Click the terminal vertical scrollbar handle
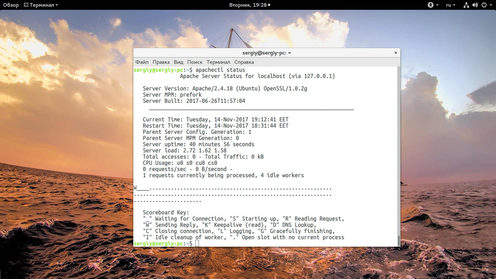 pos(398,241)
